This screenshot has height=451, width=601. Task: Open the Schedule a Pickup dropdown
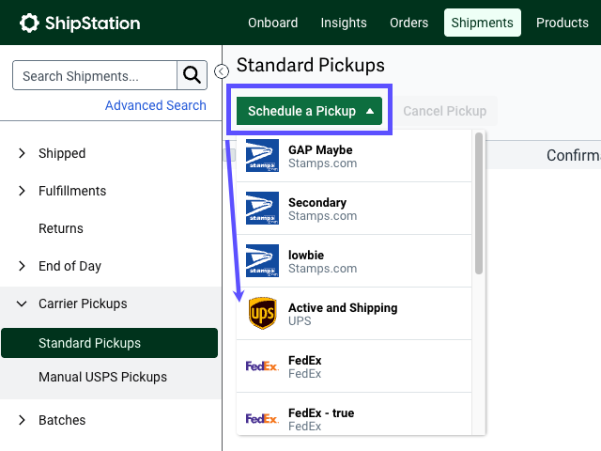[x=309, y=111]
